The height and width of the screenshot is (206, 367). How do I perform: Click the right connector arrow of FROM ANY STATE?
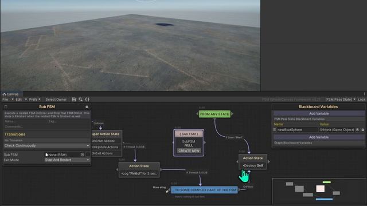tap(232, 114)
